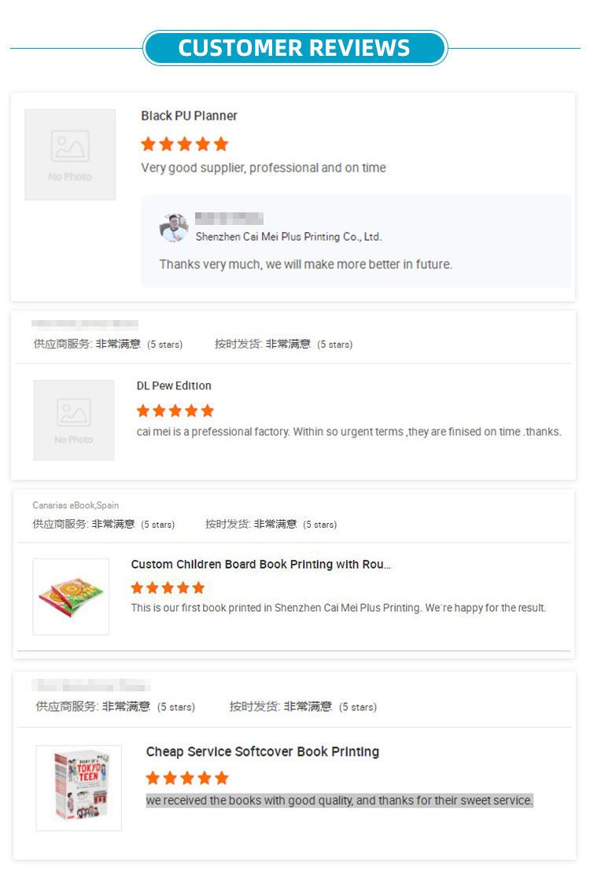Viewport: 590px width, 877px height.
Task: Open the DL Pew Edition product title
Action: tap(174, 386)
